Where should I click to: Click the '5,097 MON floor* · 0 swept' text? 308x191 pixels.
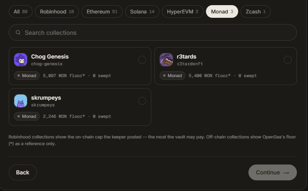coord(77,75)
